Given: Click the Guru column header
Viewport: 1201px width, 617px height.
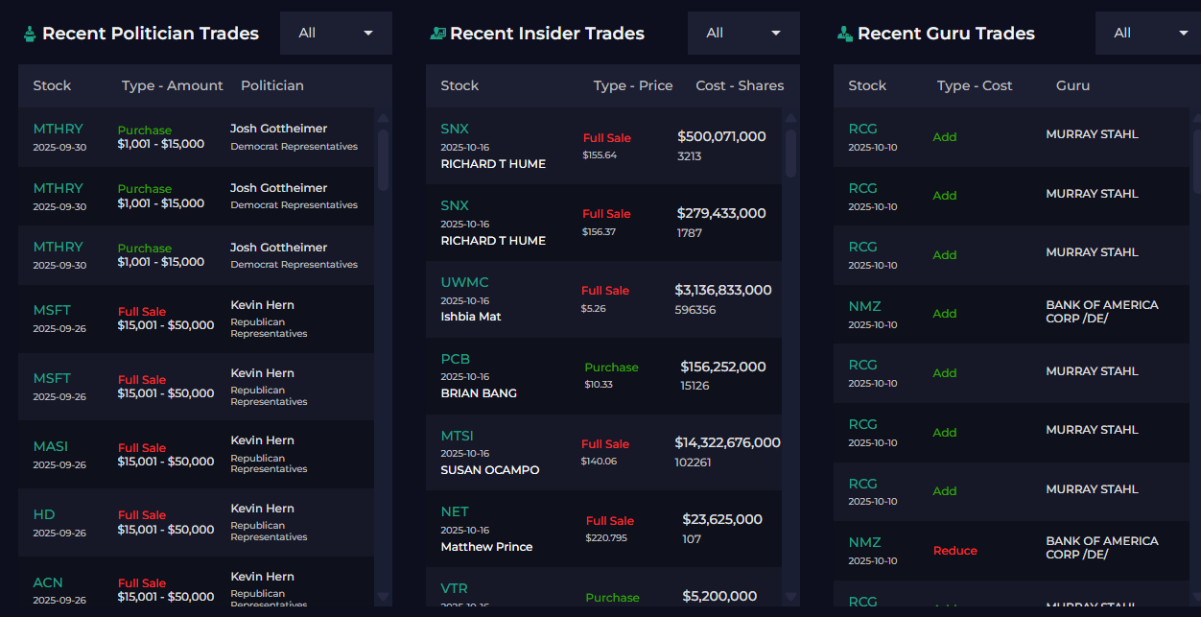Looking at the screenshot, I should [x=1072, y=85].
